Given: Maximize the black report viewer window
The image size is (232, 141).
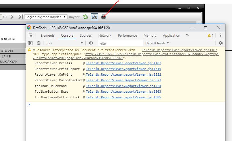Looking at the screenshot, I should click(x=189, y=8).
